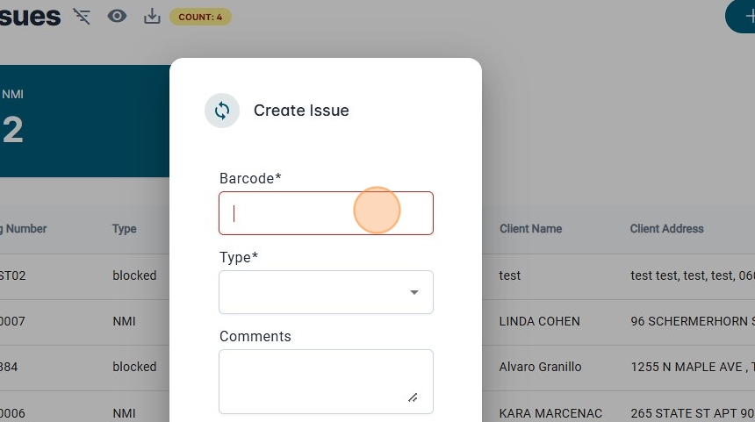Click the download export icon
Image resolution: width=755 pixels, height=422 pixels.
(152, 16)
